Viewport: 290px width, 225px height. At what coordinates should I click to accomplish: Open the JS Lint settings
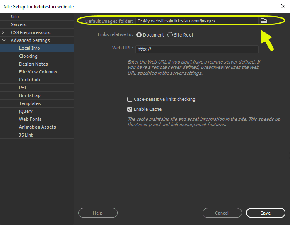pos(37,135)
